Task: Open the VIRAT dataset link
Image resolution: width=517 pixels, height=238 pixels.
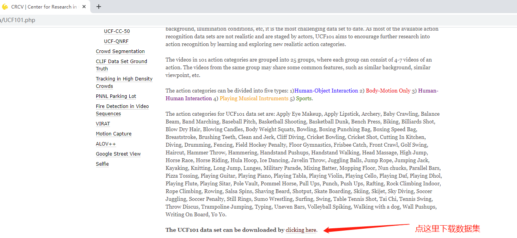Action: [103, 124]
